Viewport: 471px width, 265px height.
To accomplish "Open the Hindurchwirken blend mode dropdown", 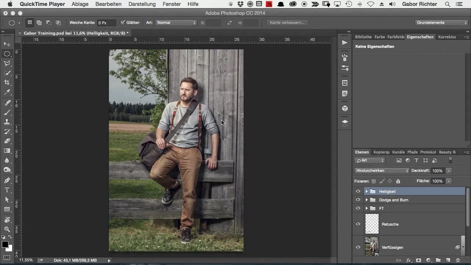I will 382,171.
